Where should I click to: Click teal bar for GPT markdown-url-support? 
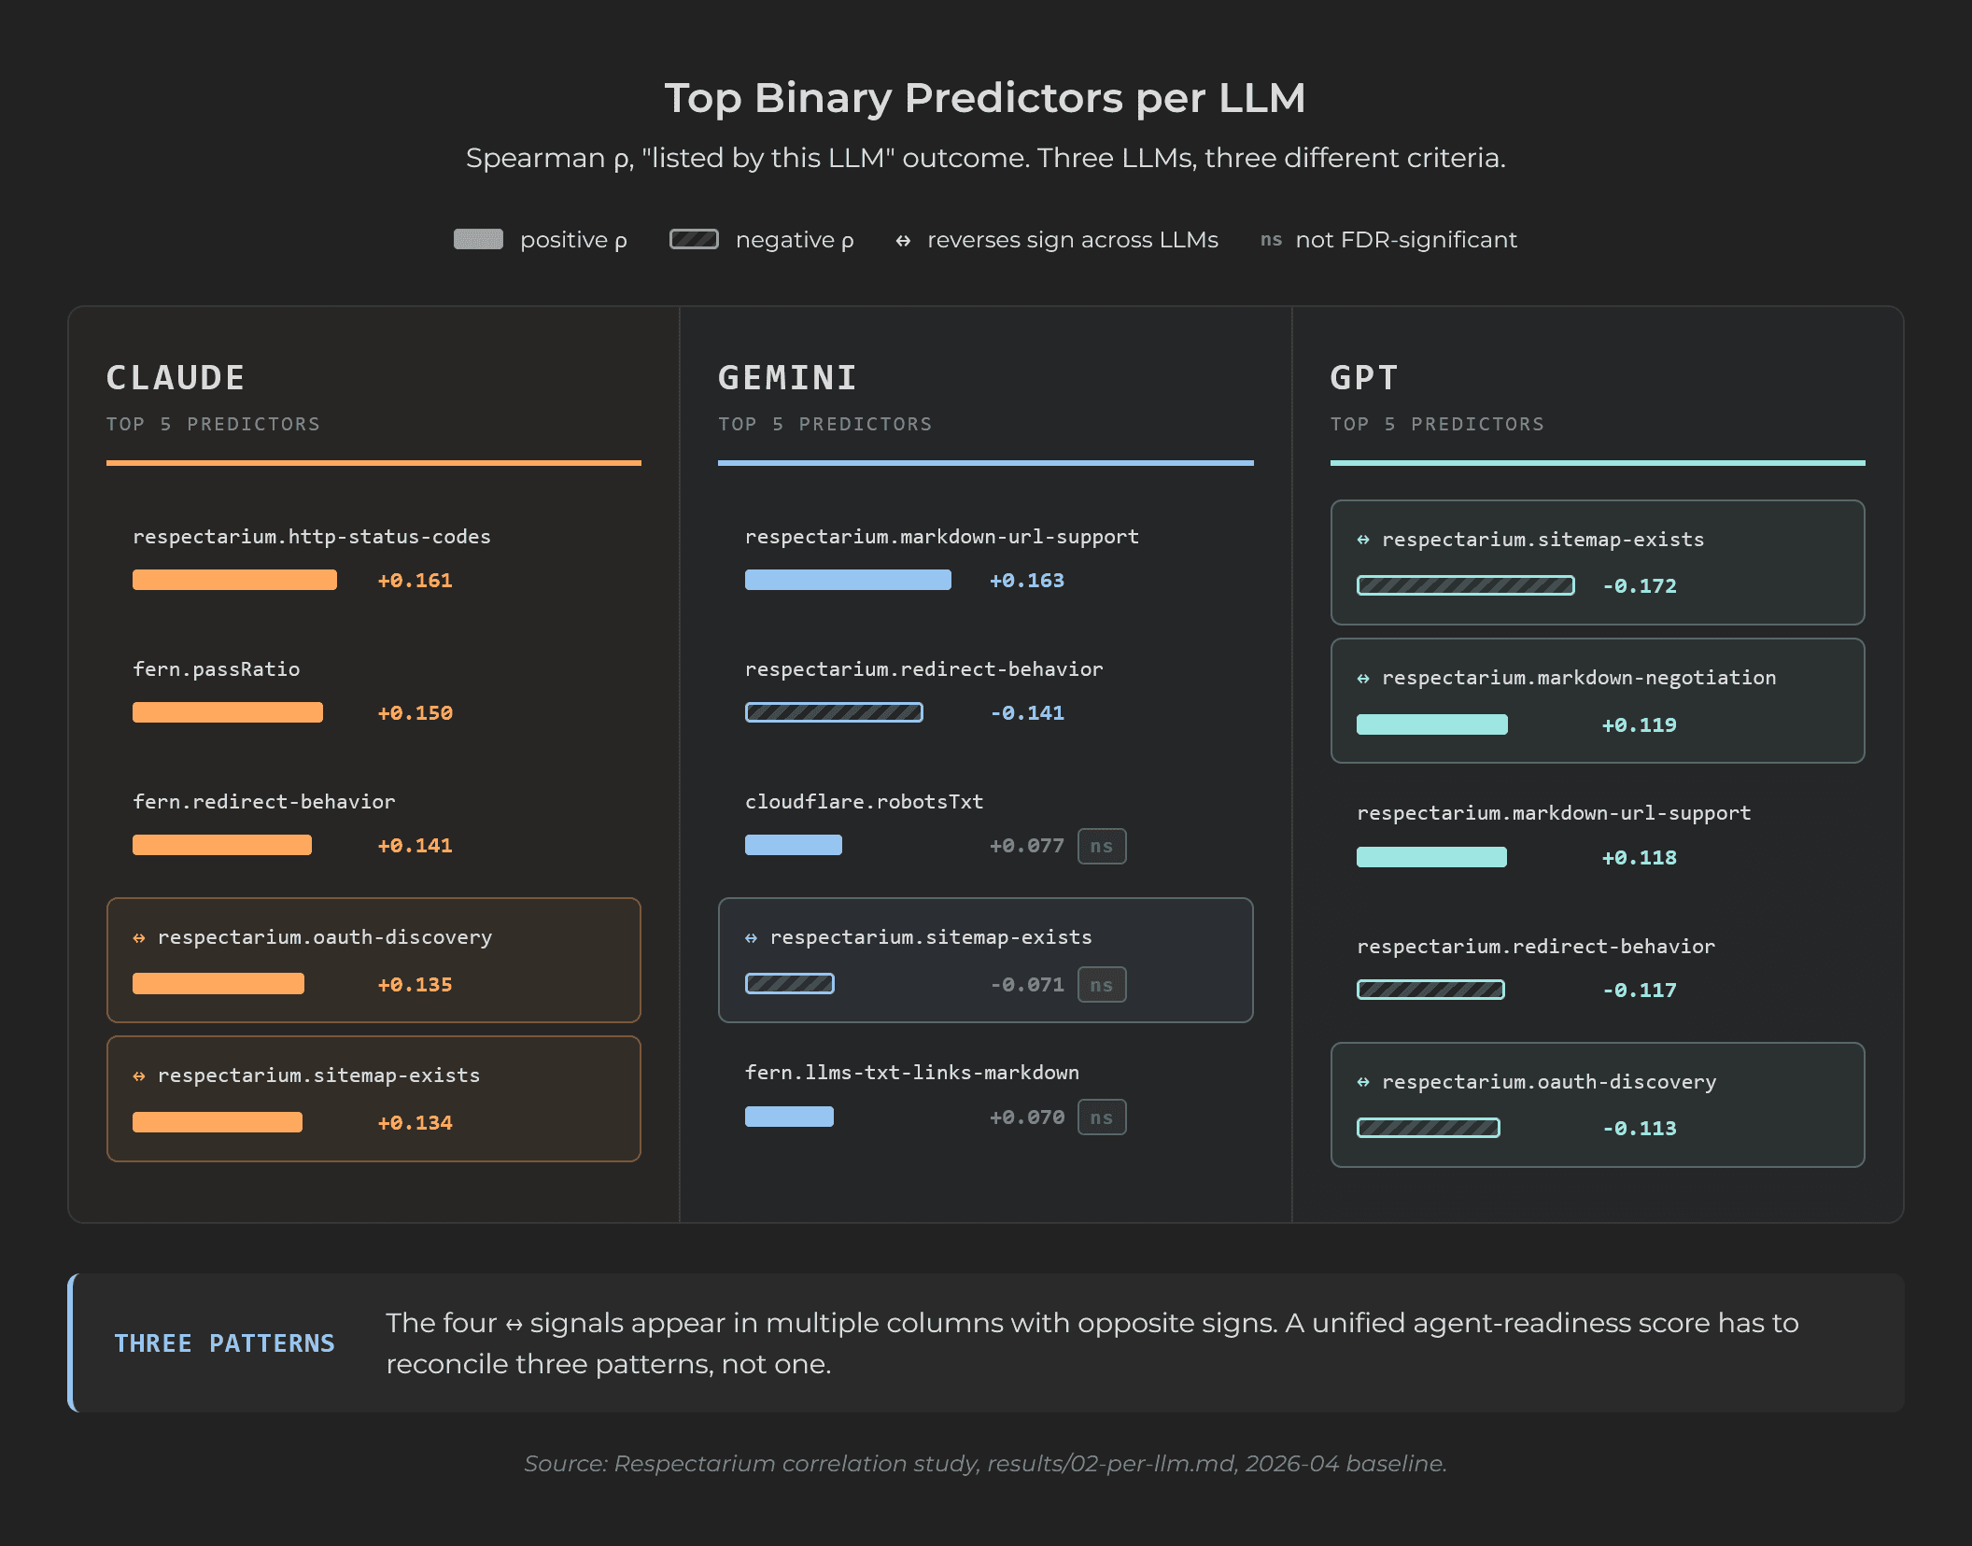coord(1431,857)
